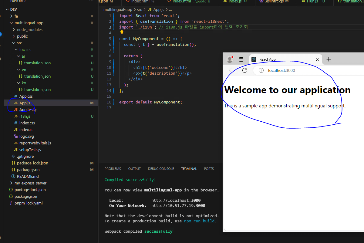Select App.js in the file explorer
Viewport: 364px width, 243px height.
point(25,103)
